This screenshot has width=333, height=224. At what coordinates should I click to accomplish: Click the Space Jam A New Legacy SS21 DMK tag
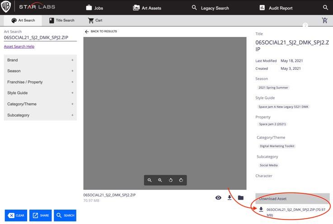[283, 107]
